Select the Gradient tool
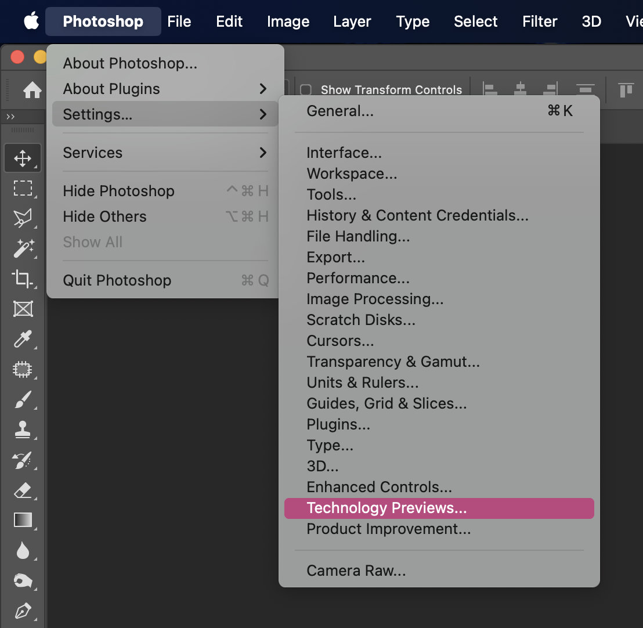 (23, 520)
